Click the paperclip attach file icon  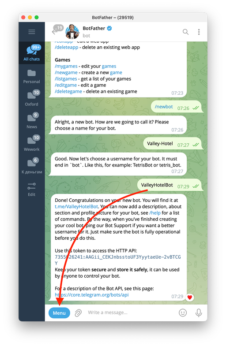pos(78,313)
